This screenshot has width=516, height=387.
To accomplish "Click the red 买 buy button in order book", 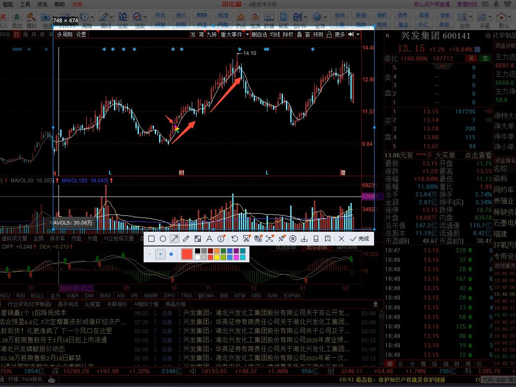I will [472, 58].
